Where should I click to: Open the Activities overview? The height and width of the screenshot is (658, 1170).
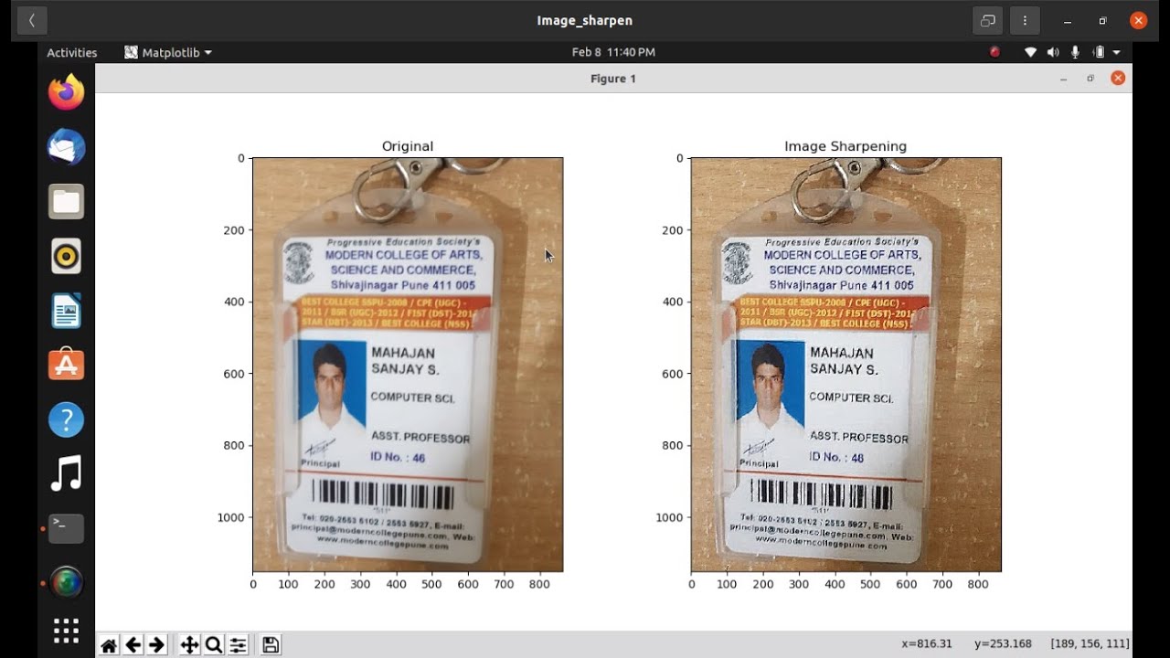72,52
